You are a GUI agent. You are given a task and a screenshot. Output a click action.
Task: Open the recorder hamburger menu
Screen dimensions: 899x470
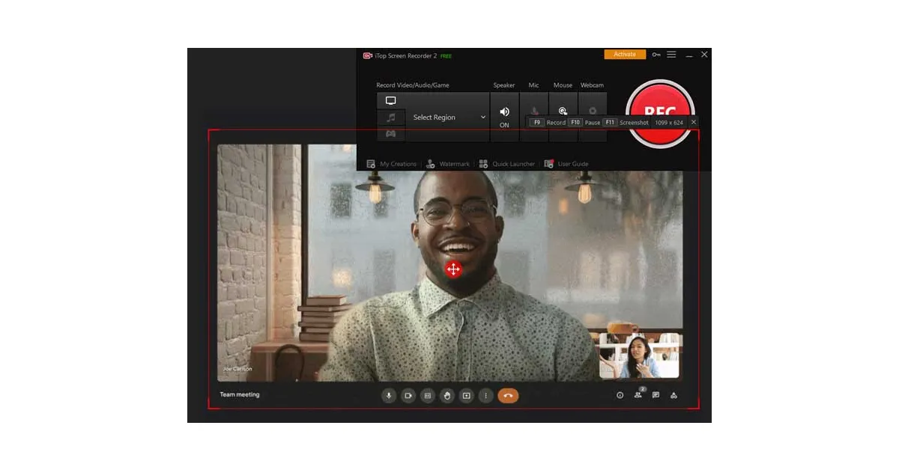(x=671, y=55)
